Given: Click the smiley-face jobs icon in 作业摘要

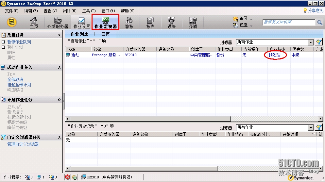Looking at the screenshot, I should (52, 177).
